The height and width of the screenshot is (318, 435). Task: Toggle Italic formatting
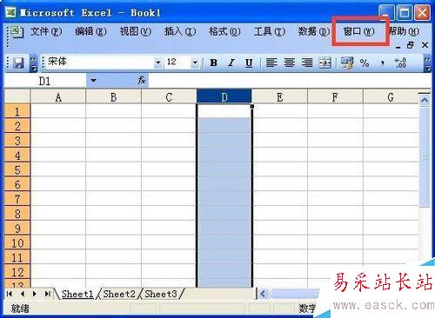(231, 63)
